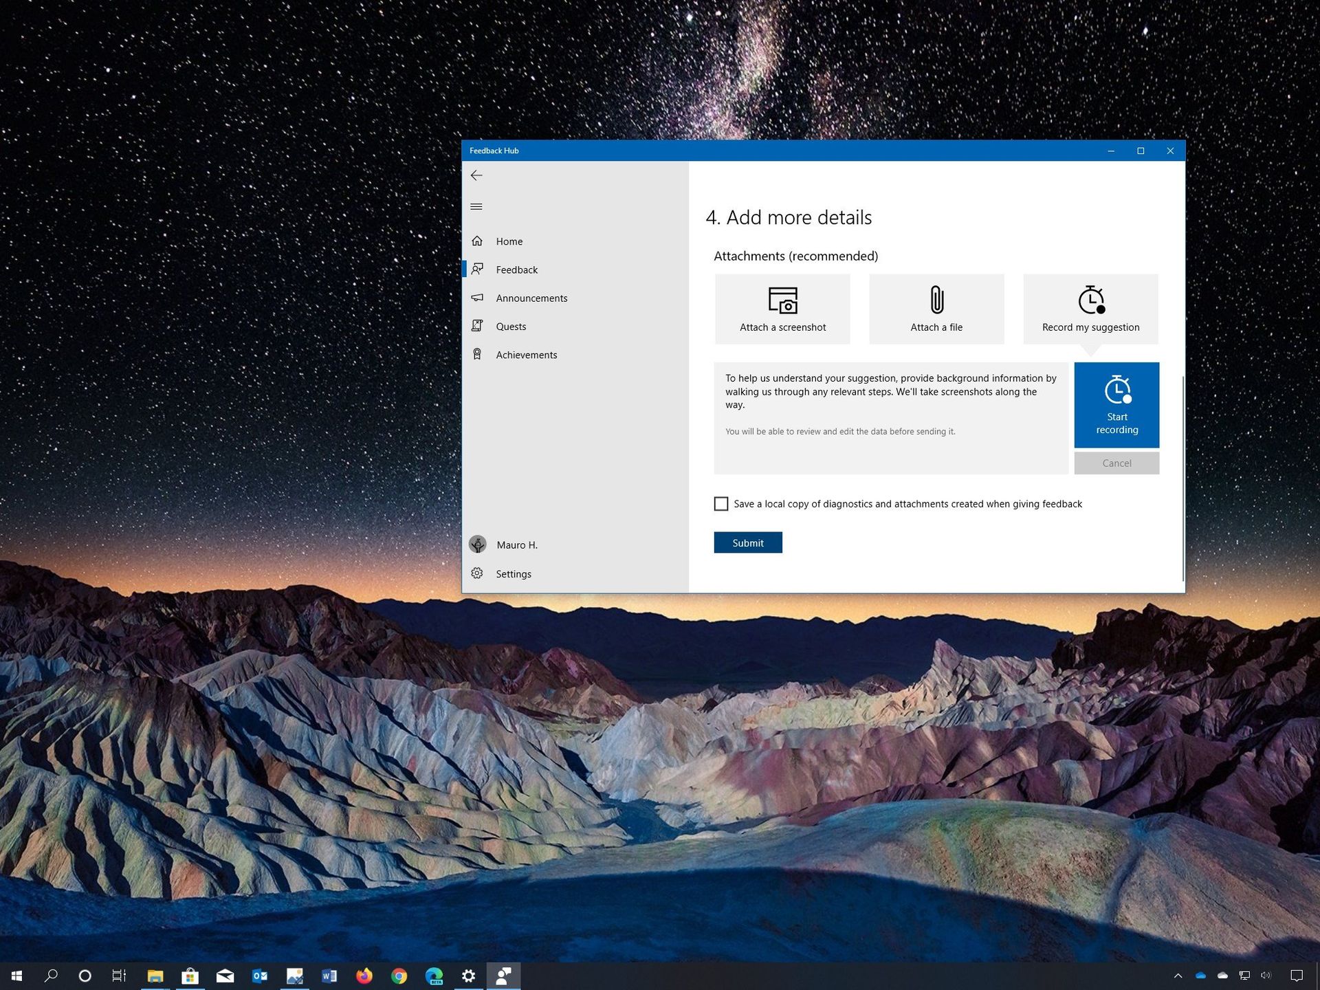The height and width of the screenshot is (990, 1320).
Task: Launch Microsoft Word from the taskbar
Action: [x=329, y=976]
